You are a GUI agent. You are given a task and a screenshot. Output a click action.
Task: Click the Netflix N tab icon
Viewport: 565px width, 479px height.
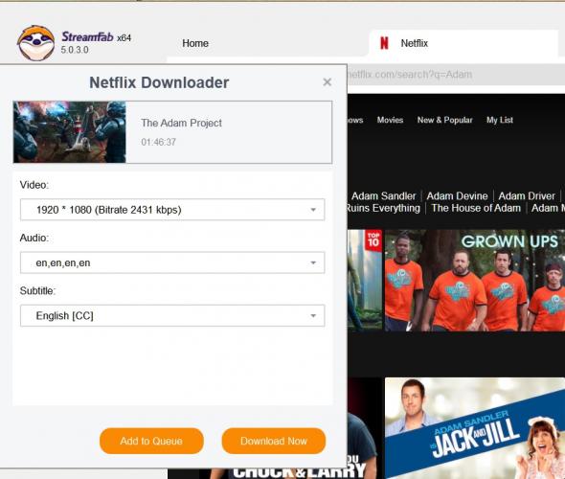pyautogui.click(x=384, y=43)
